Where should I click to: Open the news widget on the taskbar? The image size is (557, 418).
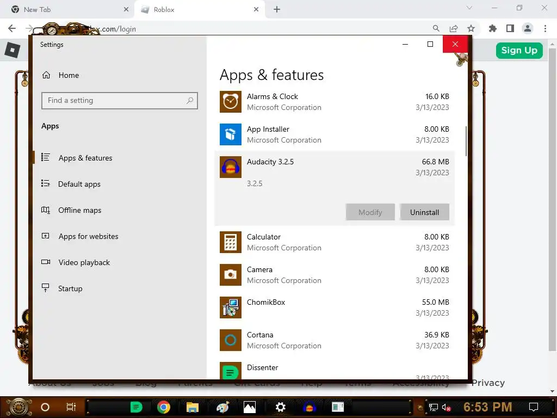pyautogui.click(x=337, y=407)
